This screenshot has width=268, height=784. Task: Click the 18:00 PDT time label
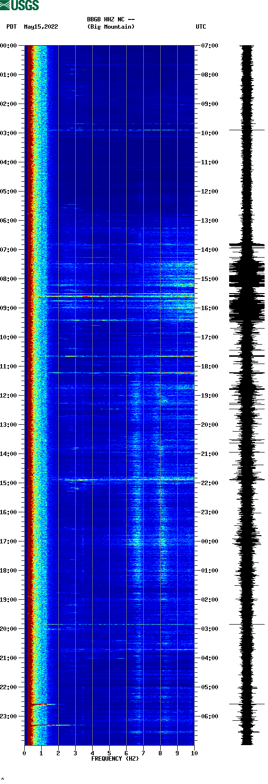9,571
